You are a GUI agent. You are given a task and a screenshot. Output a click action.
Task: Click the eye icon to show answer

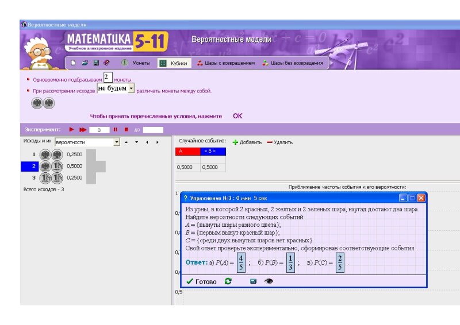coord(269,281)
